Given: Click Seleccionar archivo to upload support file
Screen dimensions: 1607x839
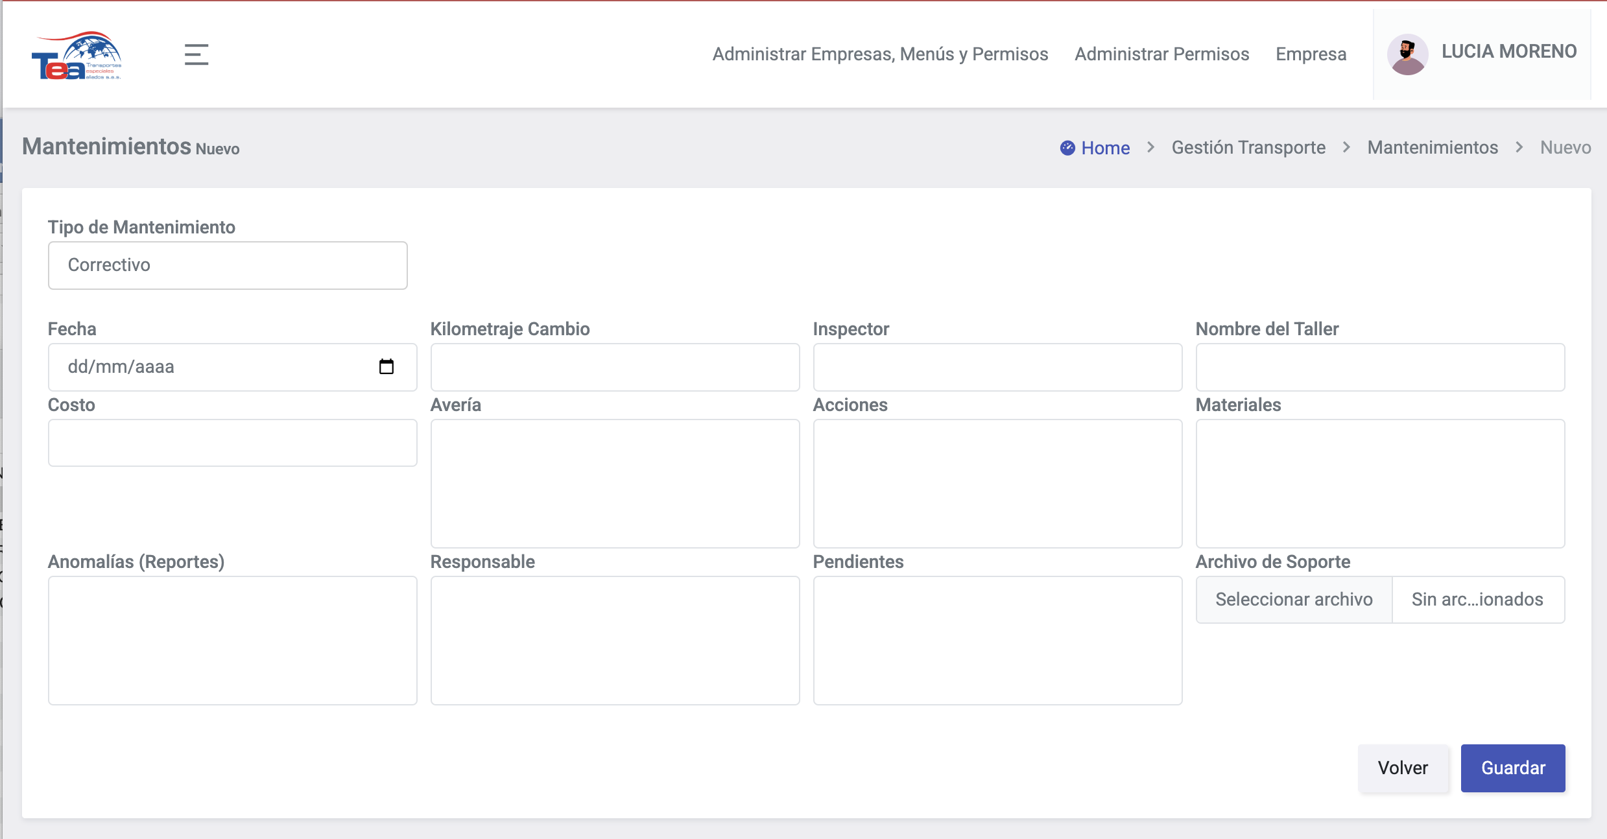Looking at the screenshot, I should [1294, 600].
